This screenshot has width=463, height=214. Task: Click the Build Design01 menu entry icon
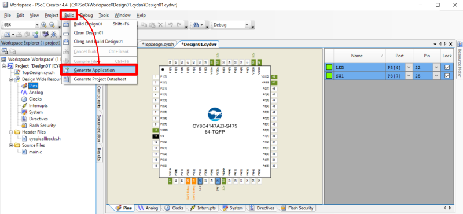click(67, 24)
